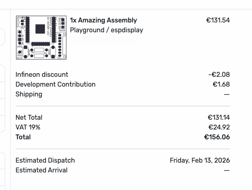Click the €1.68 contribution amount
The width and height of the screenshot is (252, 190).
pos(221,84)
